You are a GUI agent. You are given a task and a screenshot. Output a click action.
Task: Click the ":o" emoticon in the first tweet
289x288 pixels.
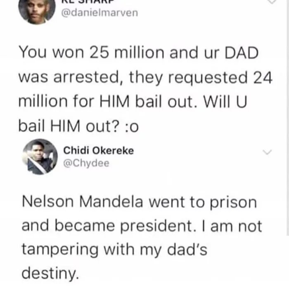click(x=132, y=127)
